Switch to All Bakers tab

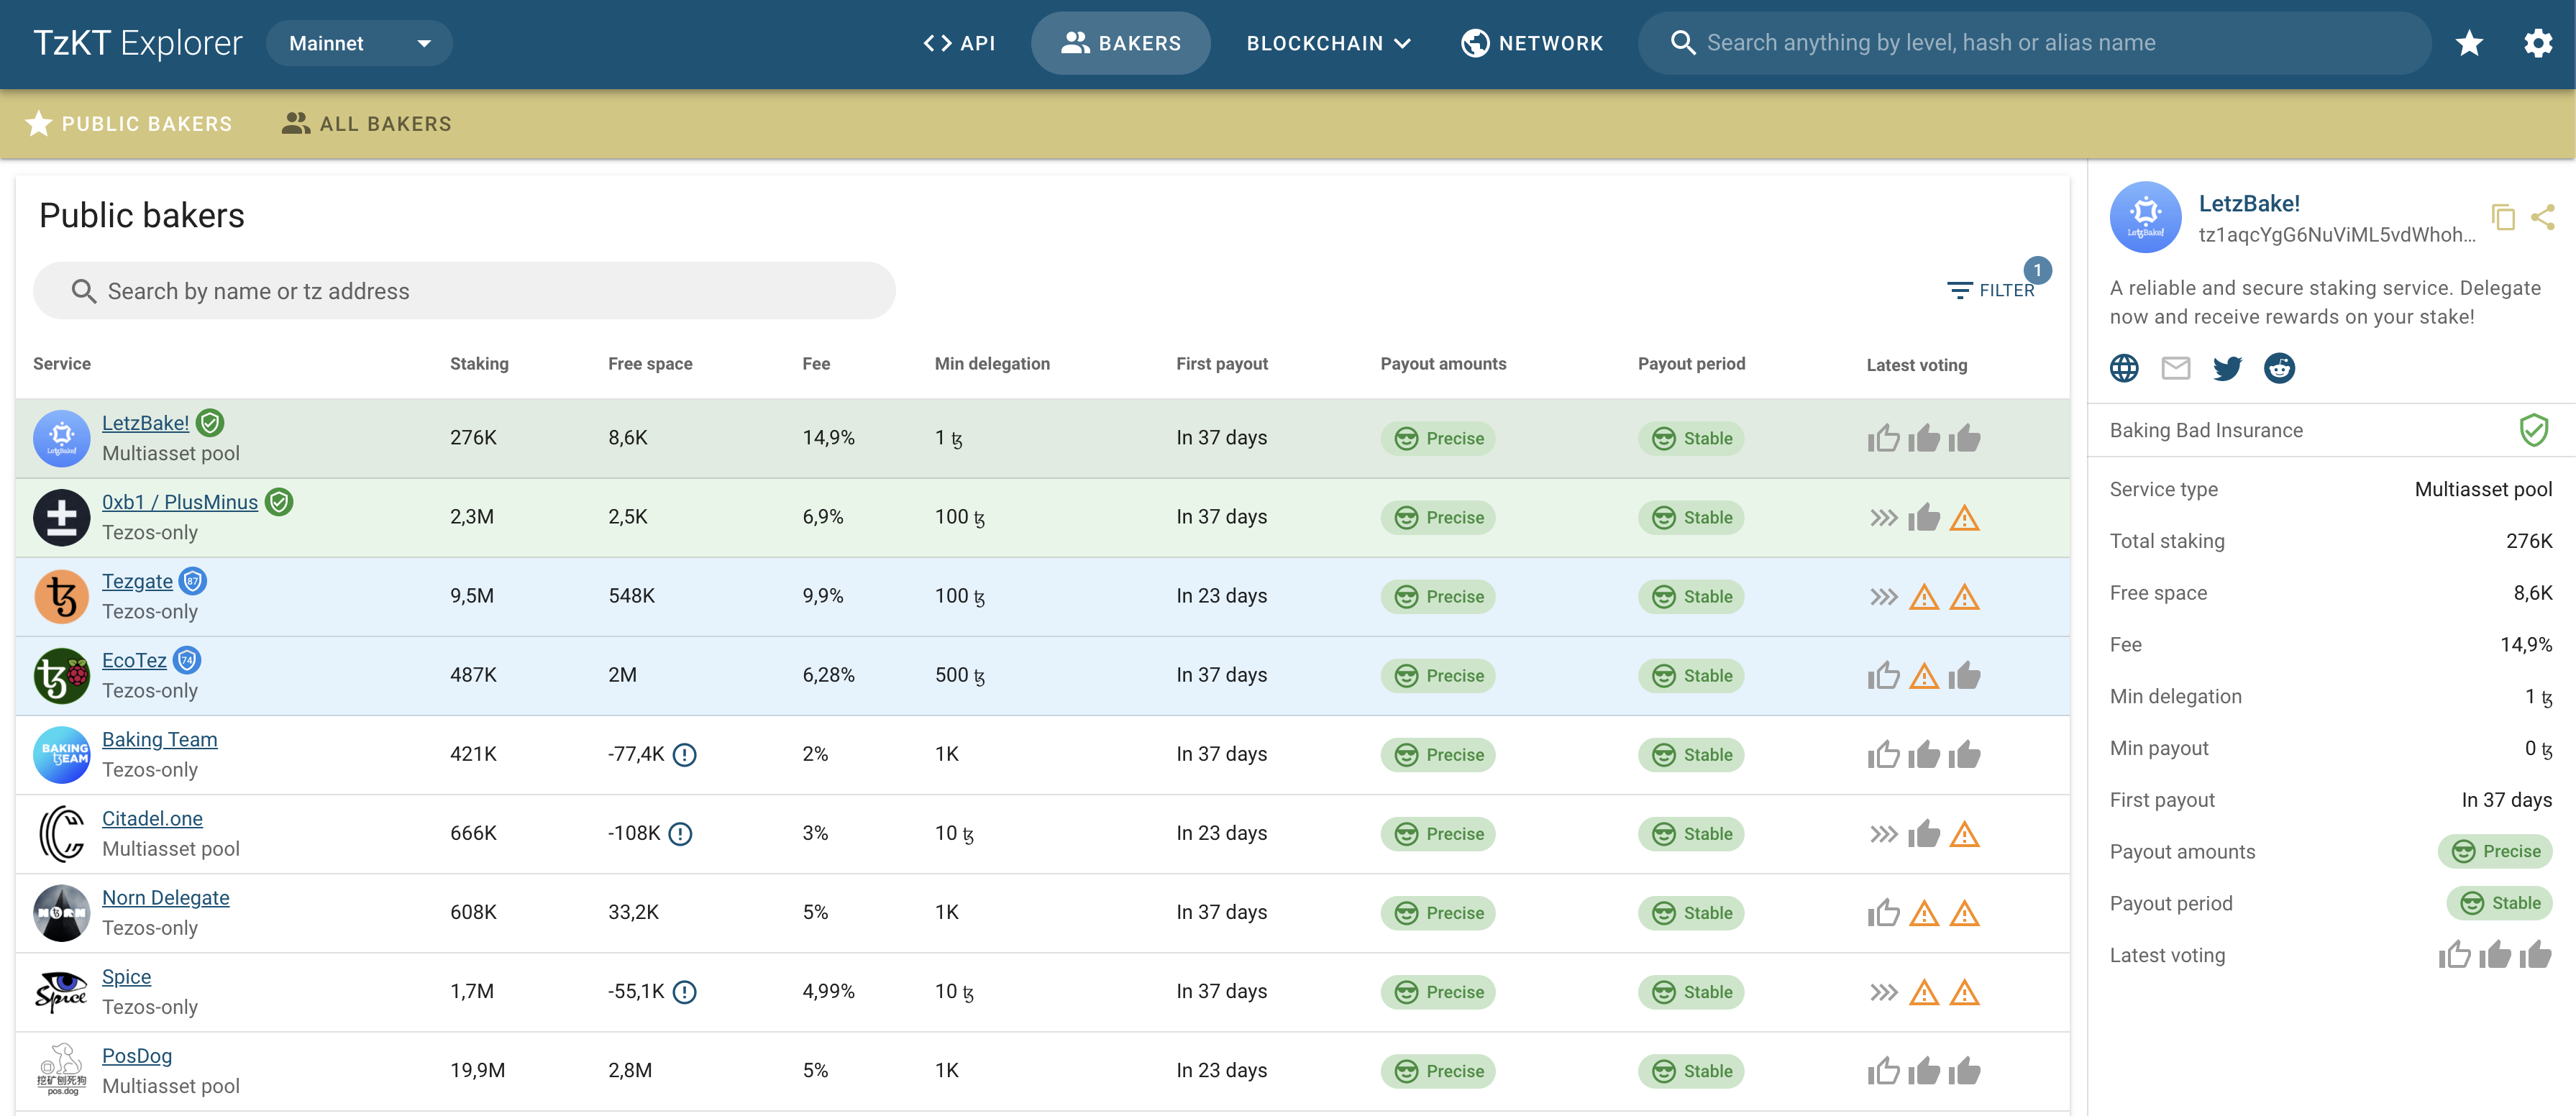point(367,124)
